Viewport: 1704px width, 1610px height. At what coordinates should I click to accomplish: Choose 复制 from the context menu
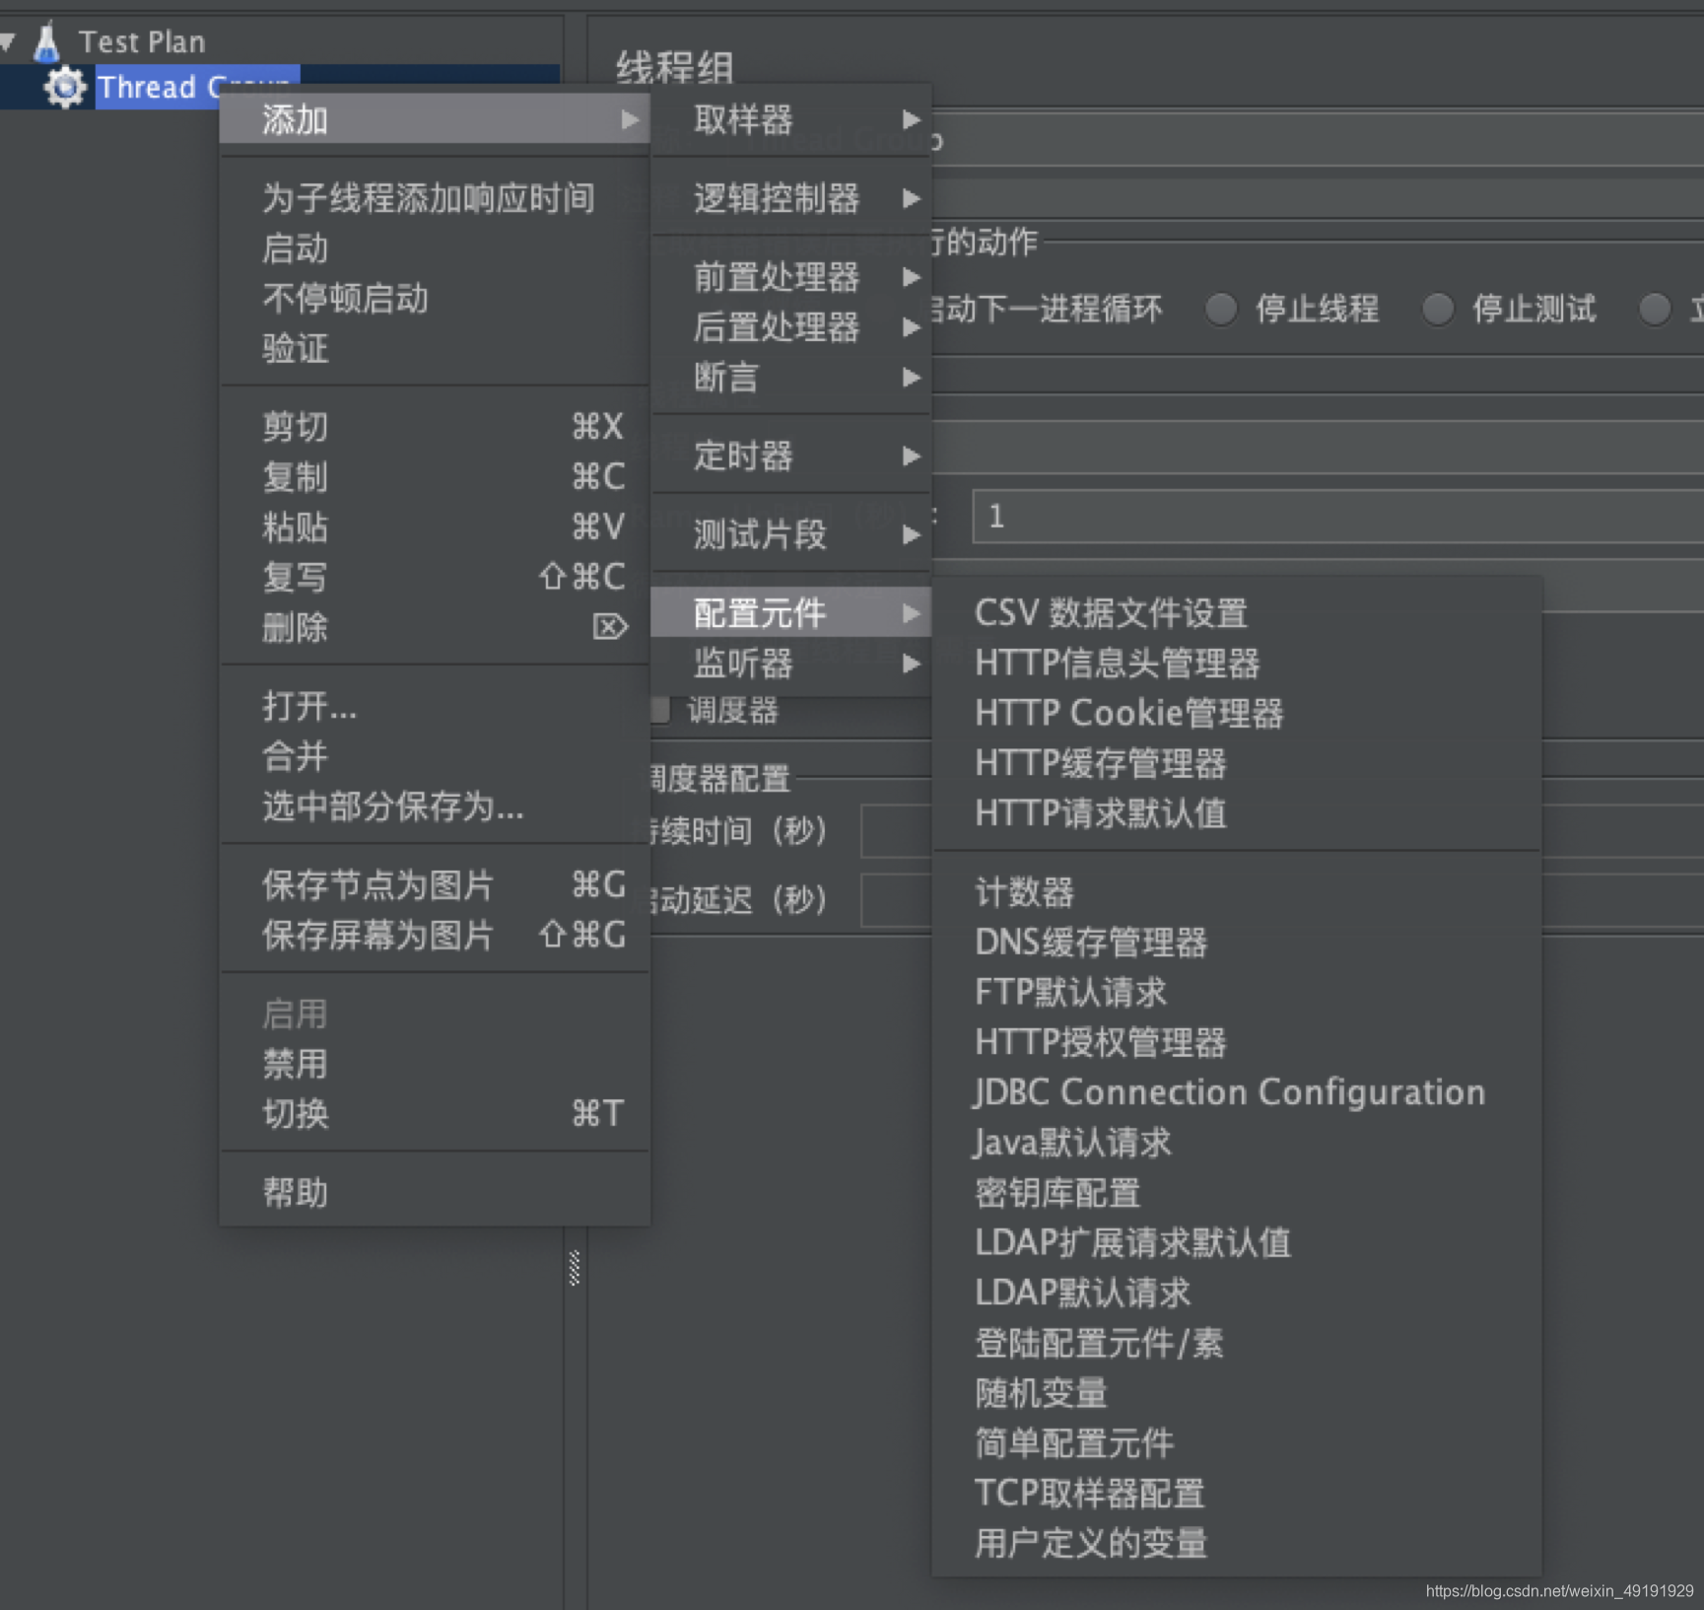click(435, 477)
